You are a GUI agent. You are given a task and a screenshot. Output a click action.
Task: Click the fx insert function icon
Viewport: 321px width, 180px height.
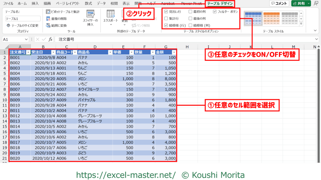coord(50,39)
